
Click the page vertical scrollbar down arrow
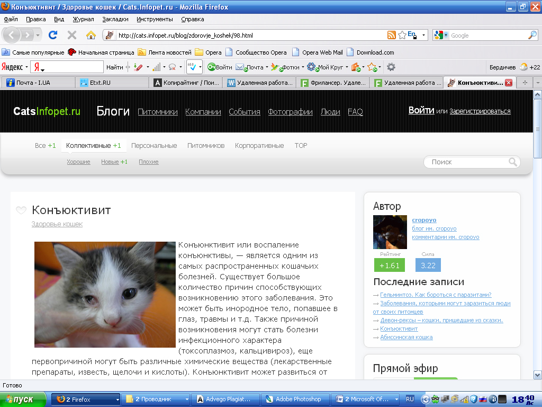click(538, 375)
